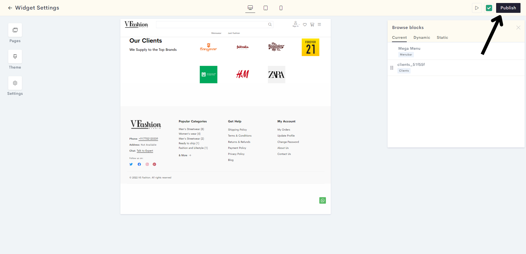Open the Instagram social icon
Image resolution: width=526 pixels, height=254 pixels.
coord(147,164)
